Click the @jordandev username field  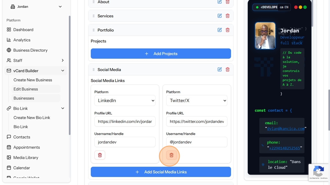(x=197, y=142)
